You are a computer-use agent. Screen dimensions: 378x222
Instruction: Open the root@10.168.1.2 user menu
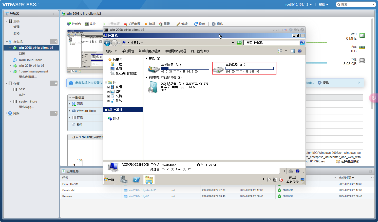point(298,5)
